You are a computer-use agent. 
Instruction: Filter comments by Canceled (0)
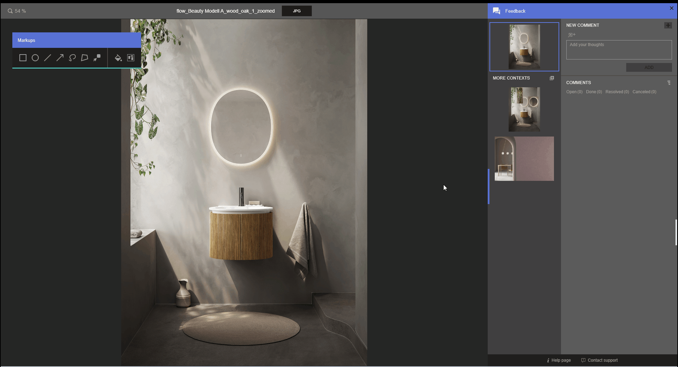[x=645, y=92]
